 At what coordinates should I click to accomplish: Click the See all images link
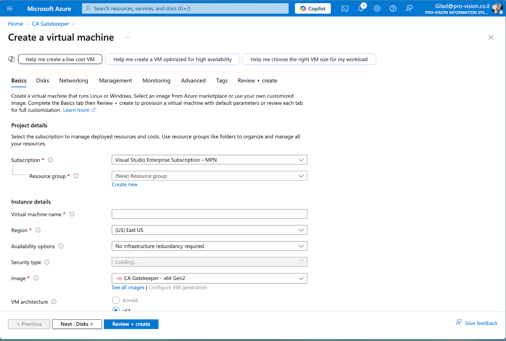point(128,287)
